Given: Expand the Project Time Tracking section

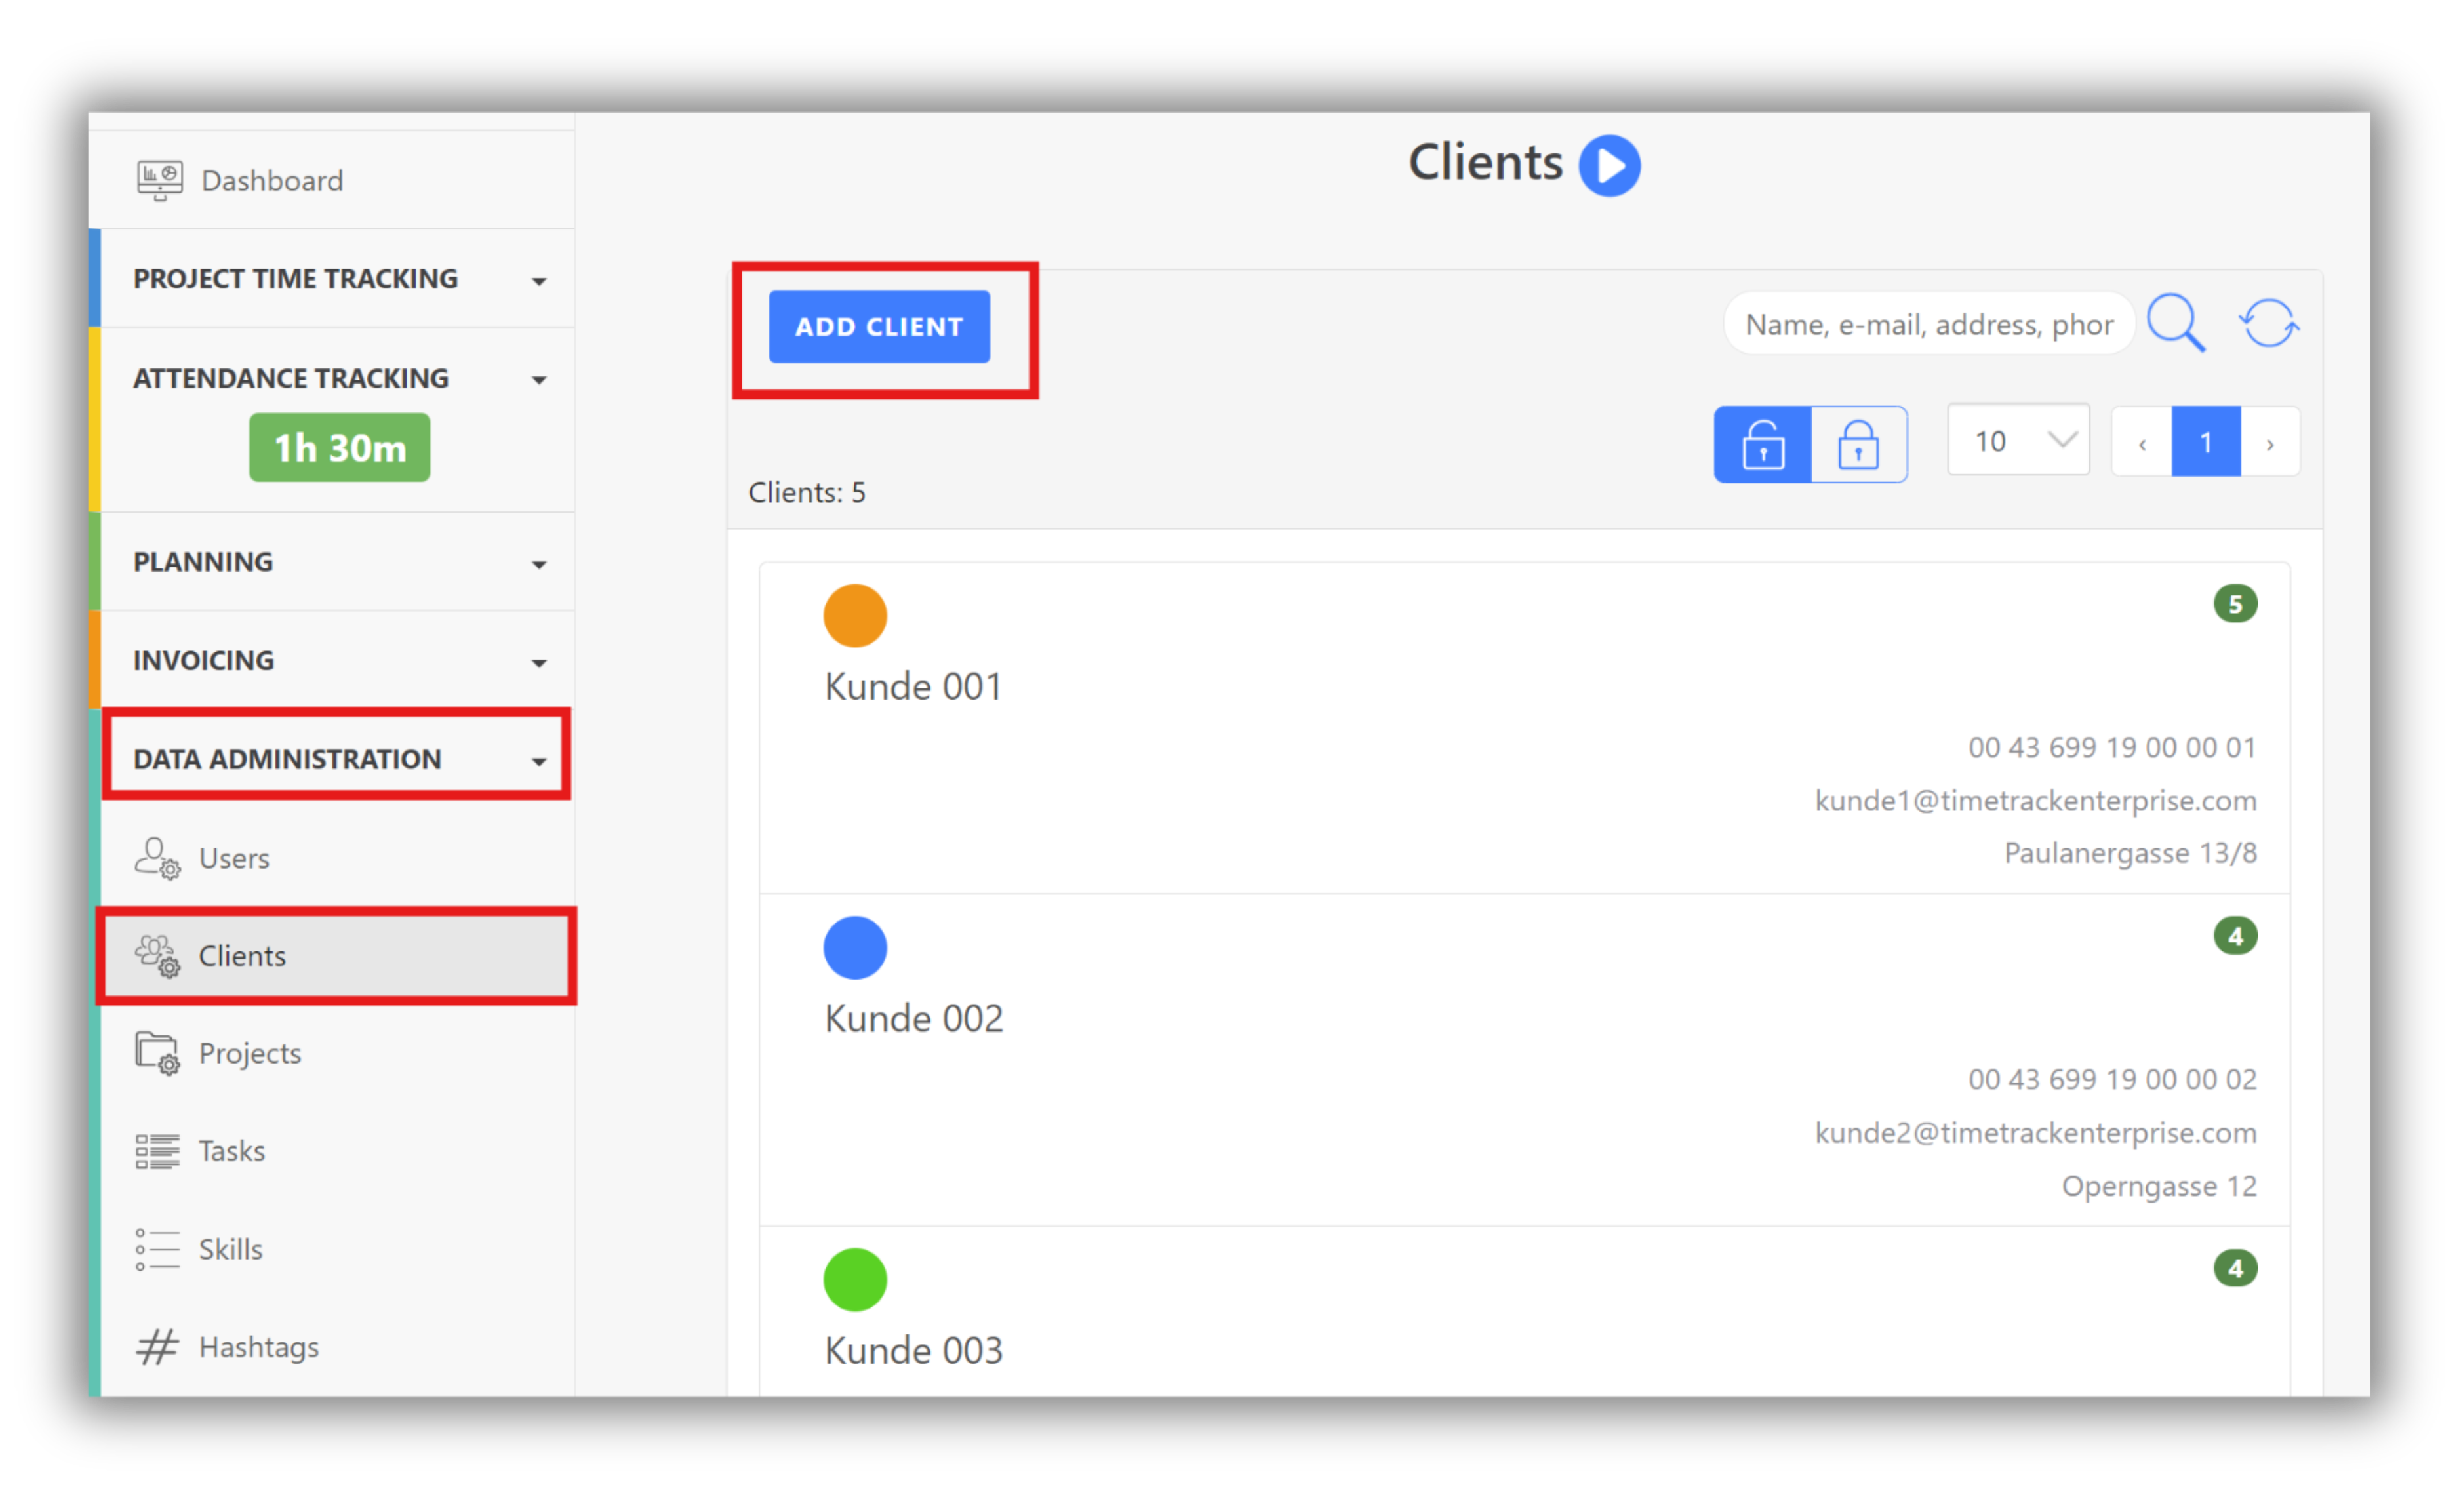Looking at the screenshot, I should click(539, 281).
